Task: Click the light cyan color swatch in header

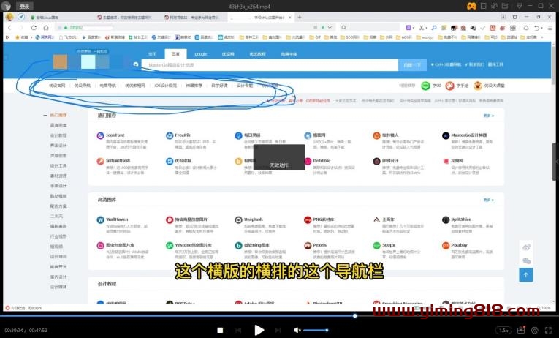Action: (88, 61)
